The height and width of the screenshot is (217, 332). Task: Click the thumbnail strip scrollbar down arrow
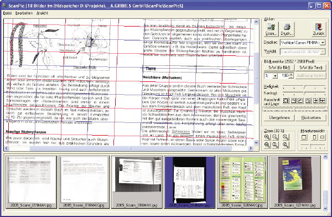click(325, 209)
